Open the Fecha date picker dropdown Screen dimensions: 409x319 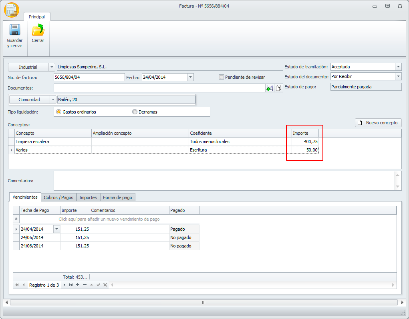[x=190, y=77]
